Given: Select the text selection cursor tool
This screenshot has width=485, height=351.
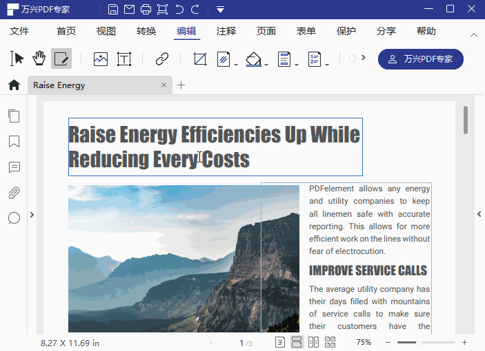Looking at the screenshot, I should coord(17,58).
